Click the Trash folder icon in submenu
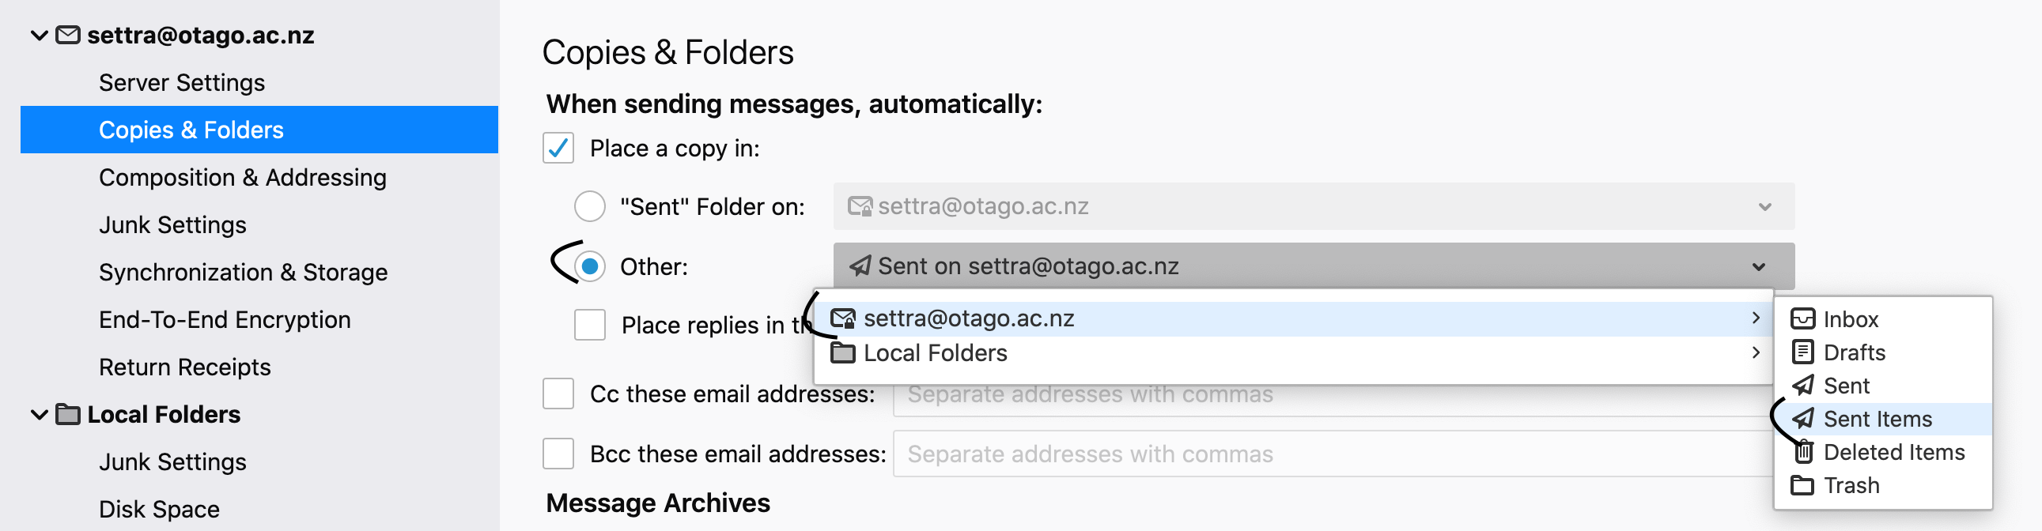The image size is (2042, 531). (1802, 485)
